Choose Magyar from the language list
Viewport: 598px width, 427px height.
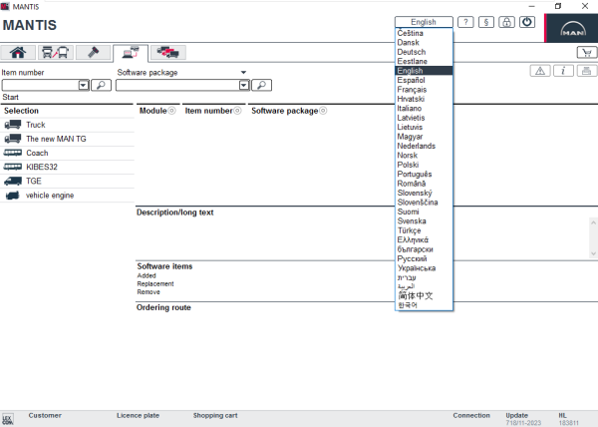[x=424, y=137]
